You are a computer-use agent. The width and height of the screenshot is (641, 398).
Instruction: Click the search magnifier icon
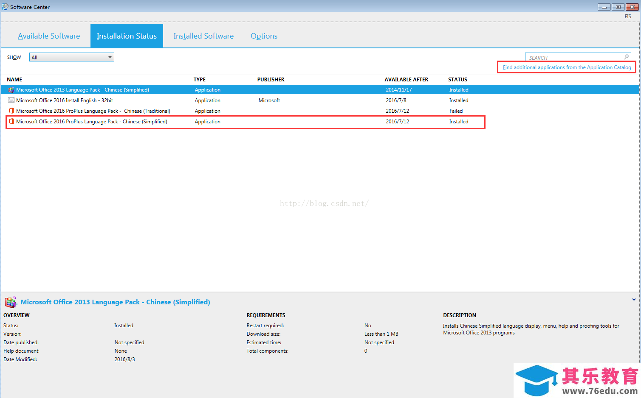click(626, 57)
